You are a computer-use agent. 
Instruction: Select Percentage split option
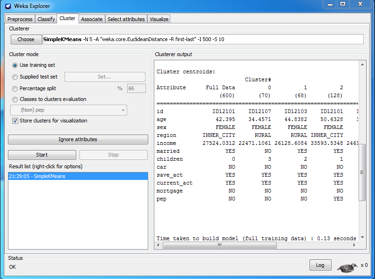click(15, 89)
